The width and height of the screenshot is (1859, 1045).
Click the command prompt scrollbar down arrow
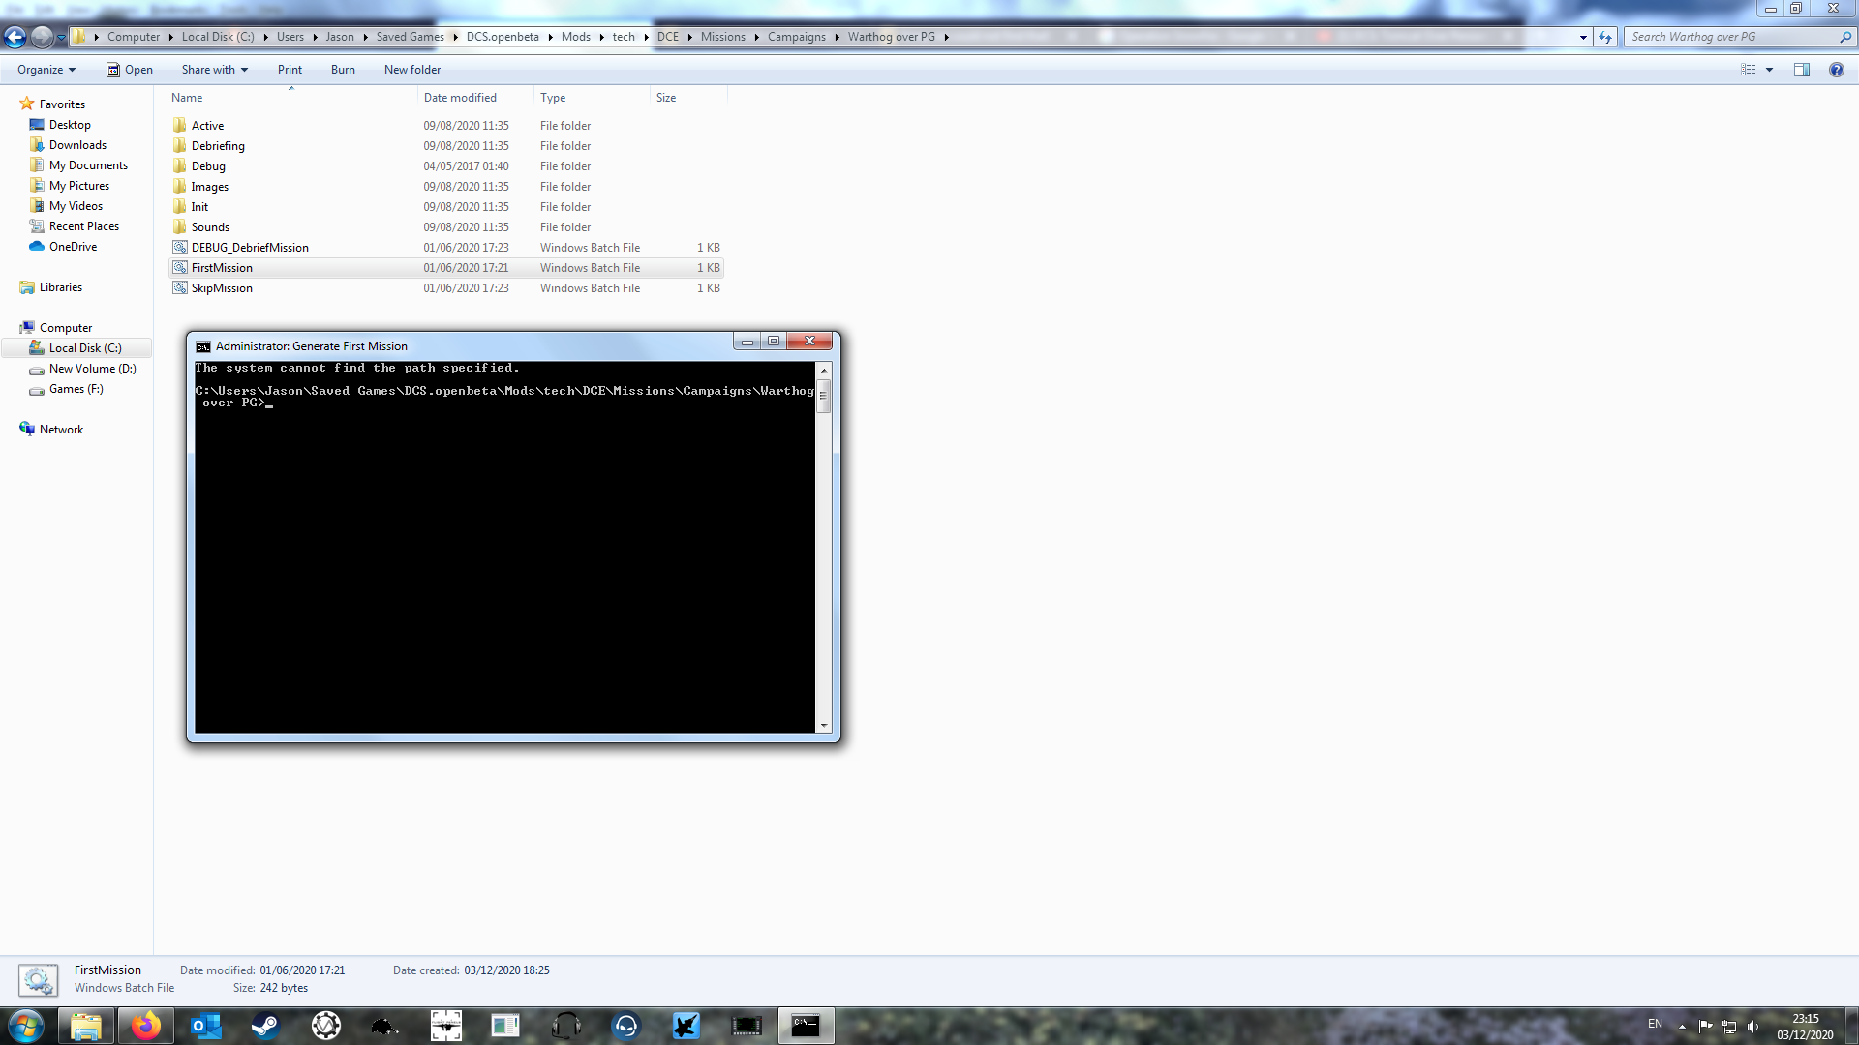pyautogui.click(x=824, y=726)
